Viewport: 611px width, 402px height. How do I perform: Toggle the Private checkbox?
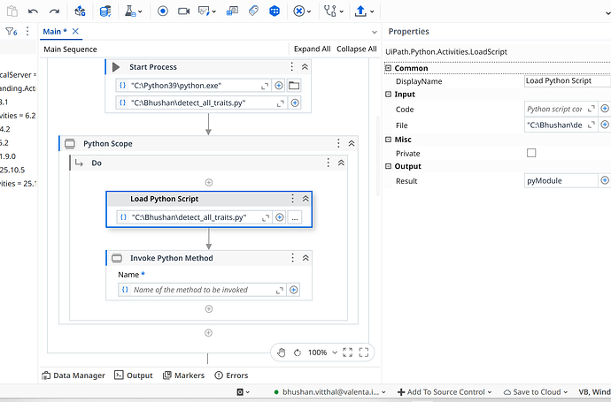[531, 153]
